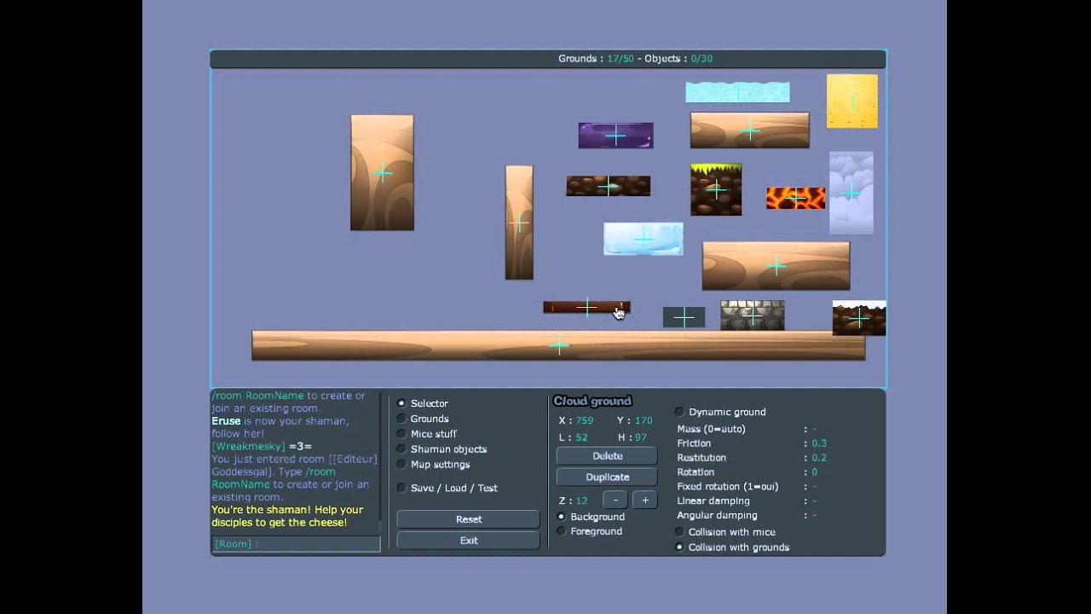Screen dimensions: 1091x614
Task: Click the X position value 759
Action: 584,420
